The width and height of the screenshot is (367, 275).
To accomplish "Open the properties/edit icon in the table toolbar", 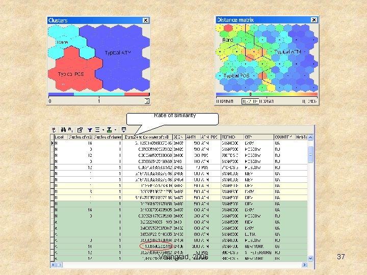I will 80,129.
